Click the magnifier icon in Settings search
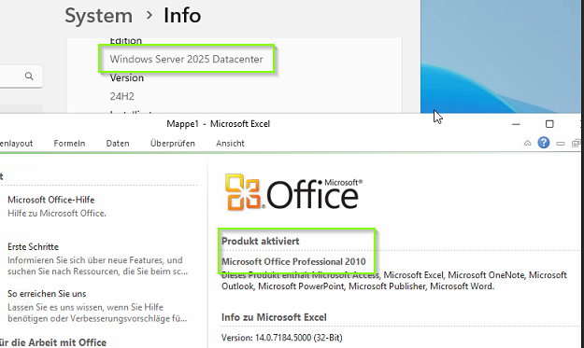584x348 pixels. click(x=29, y=77)
